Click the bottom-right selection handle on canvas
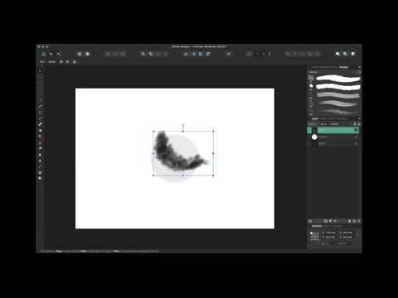The width and height of the screenshot is (398, 298). [x=213, y=175]
